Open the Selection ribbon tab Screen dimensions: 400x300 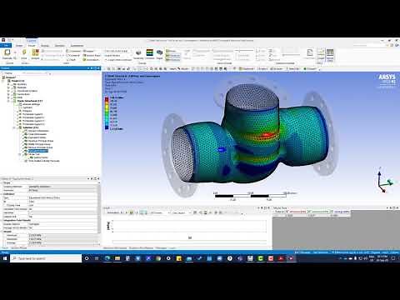coord(59,46)
